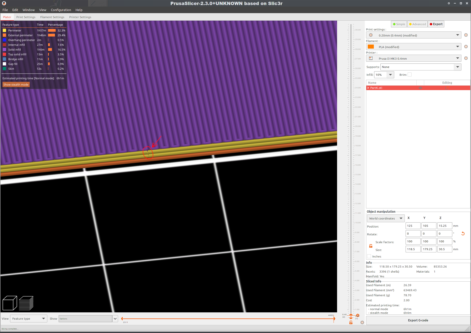The width and height of the screenshot is (471, 333).
Task: Enable the Inches checkbox
Action: click(x=369, y=256)
